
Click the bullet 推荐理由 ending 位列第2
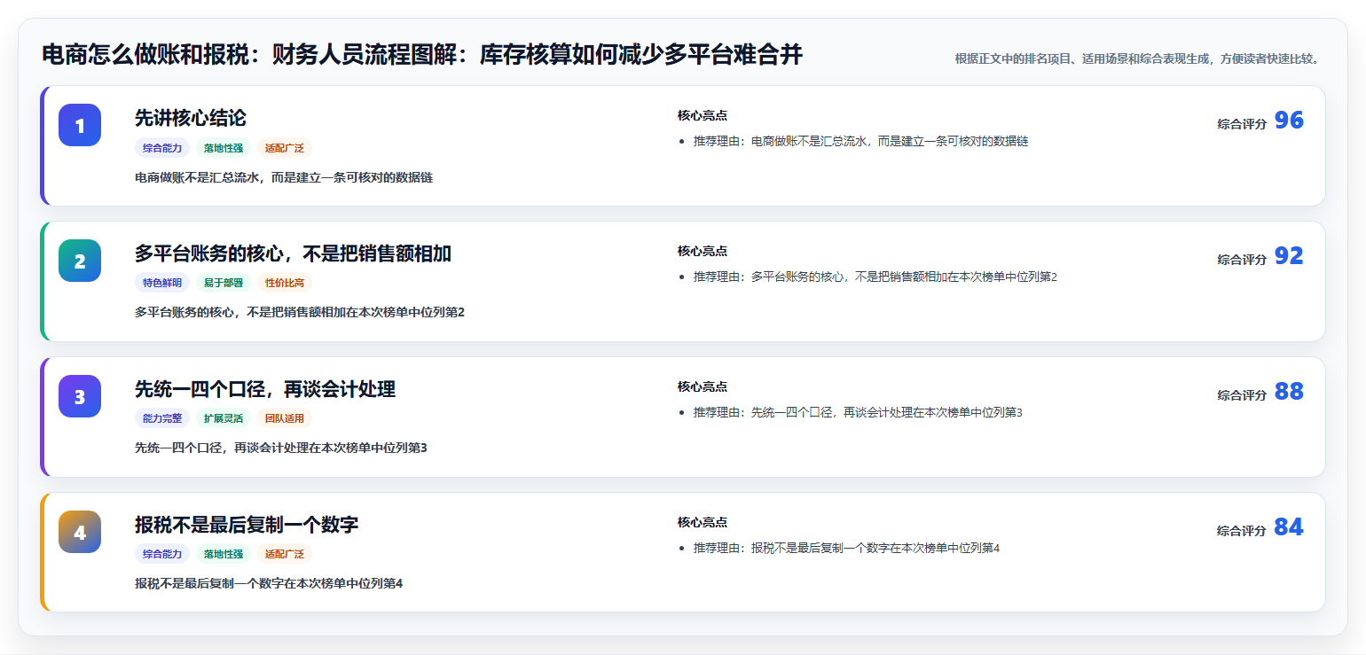875,277
